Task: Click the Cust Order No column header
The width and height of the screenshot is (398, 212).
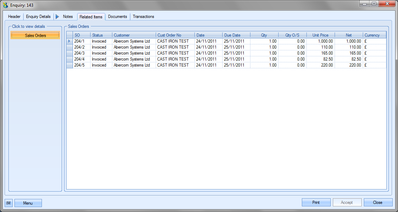Action: (175, 35)
